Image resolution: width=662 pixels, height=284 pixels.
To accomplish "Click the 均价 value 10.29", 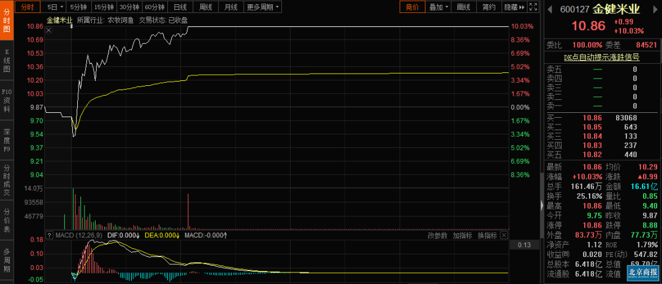I will (649, 167).
